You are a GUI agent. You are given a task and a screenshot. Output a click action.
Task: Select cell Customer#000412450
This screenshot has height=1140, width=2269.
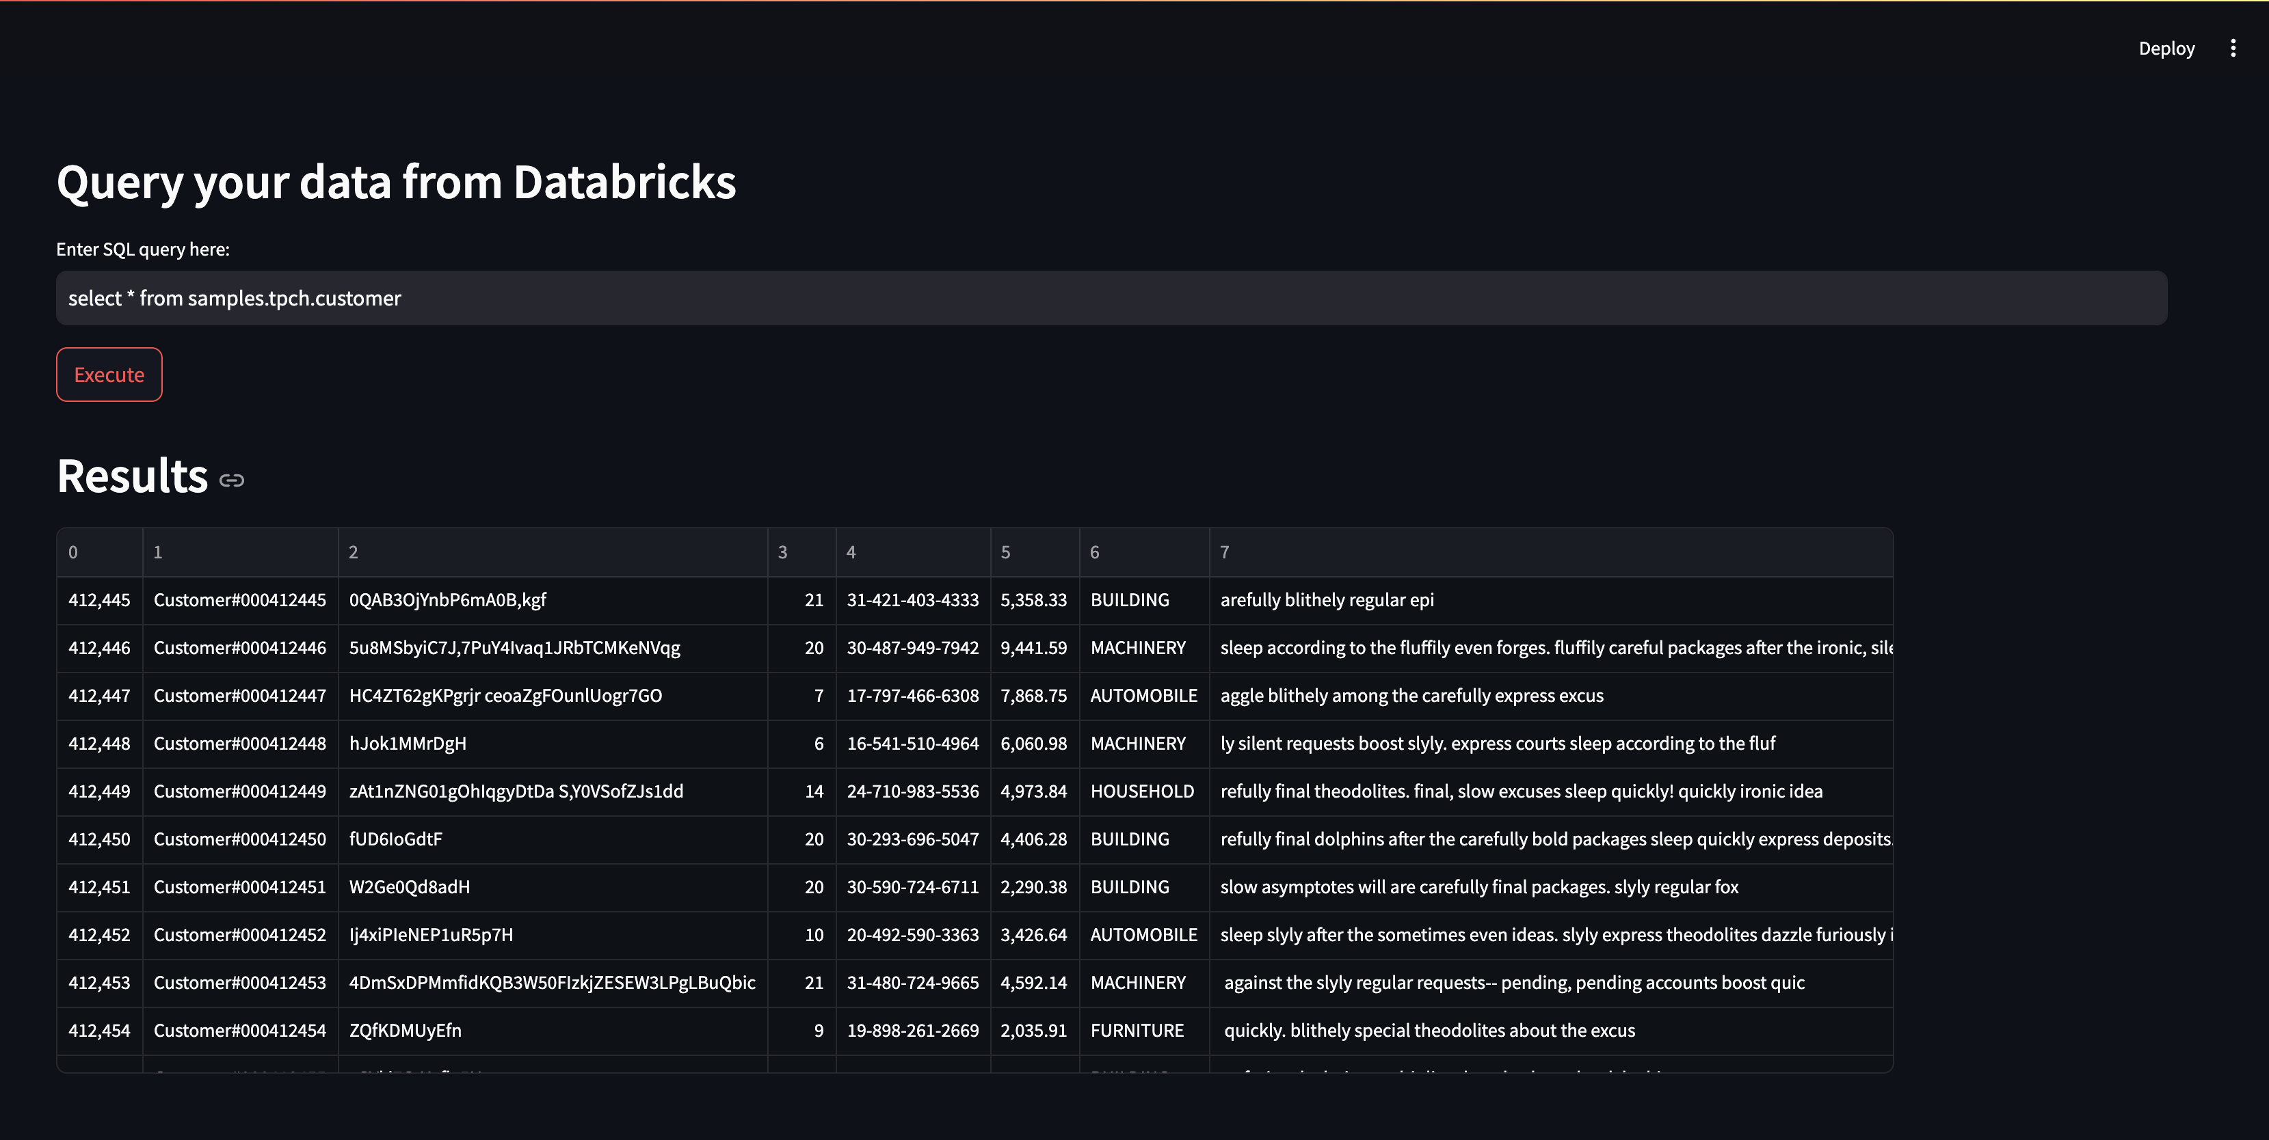[x=241, y=839]
